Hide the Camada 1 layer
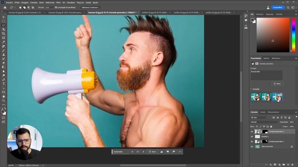Image resolution: width=298 pixels, height=167 pixels. [252, 136]
